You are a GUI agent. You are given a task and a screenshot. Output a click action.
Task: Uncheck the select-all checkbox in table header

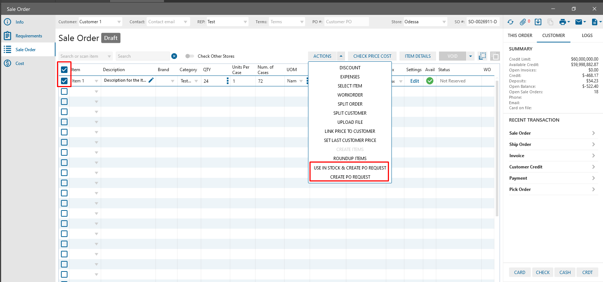click(x=64, y=70)
